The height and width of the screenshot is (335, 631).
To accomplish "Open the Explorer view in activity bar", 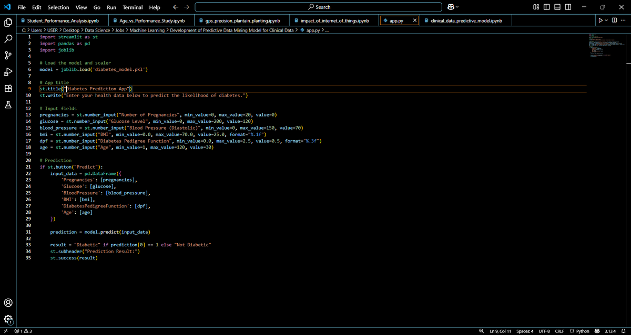I will pos(8,23).
